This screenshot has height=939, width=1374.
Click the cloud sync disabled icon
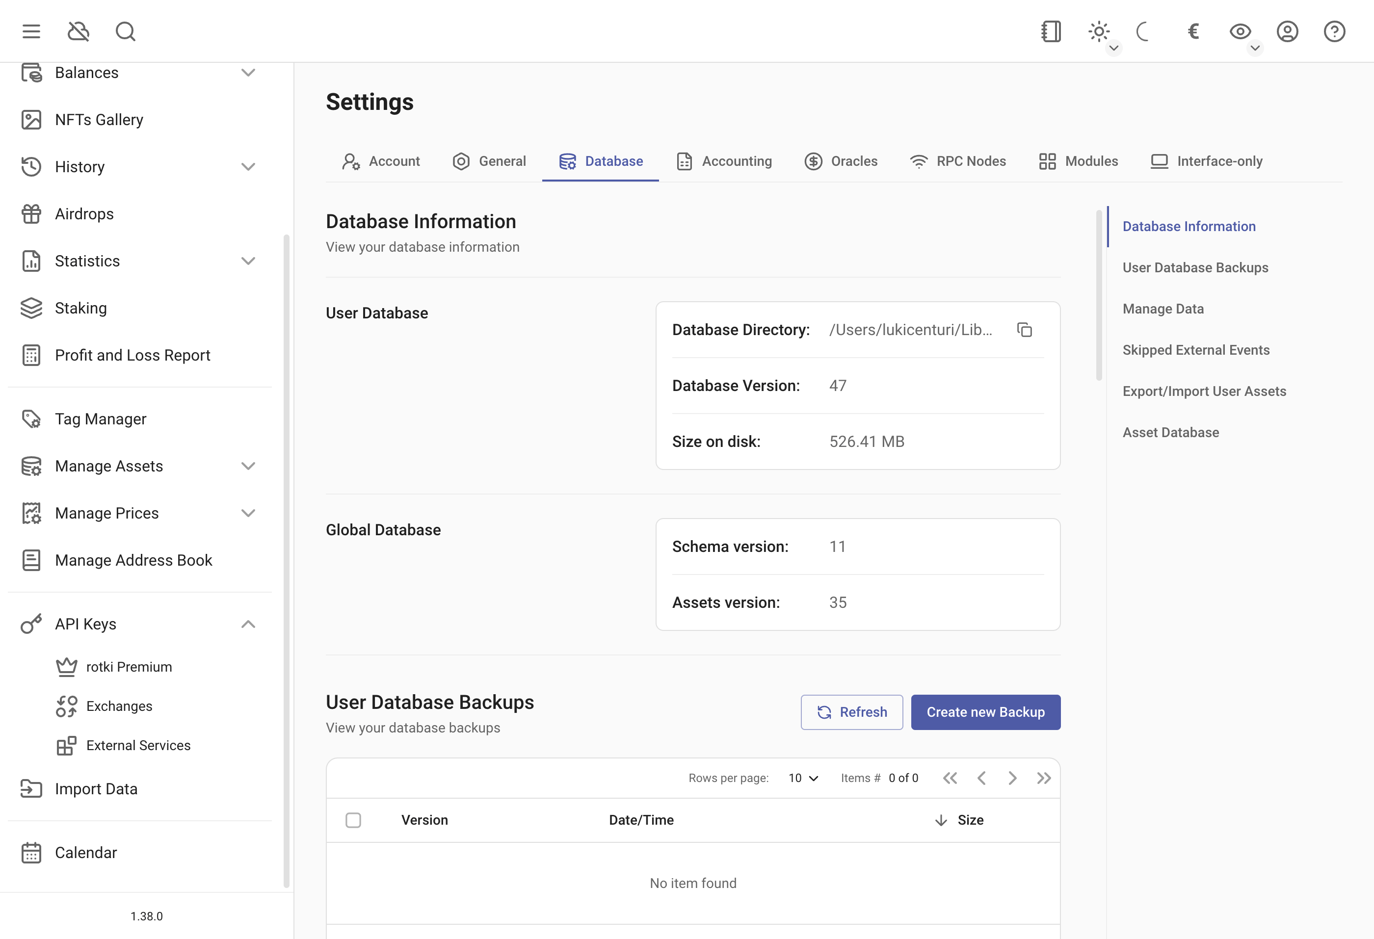click(78, 31)
